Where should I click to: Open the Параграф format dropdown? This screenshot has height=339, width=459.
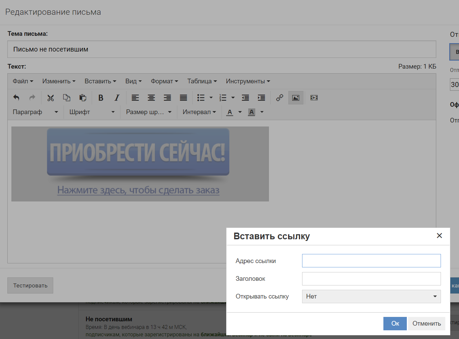[35, 112]
